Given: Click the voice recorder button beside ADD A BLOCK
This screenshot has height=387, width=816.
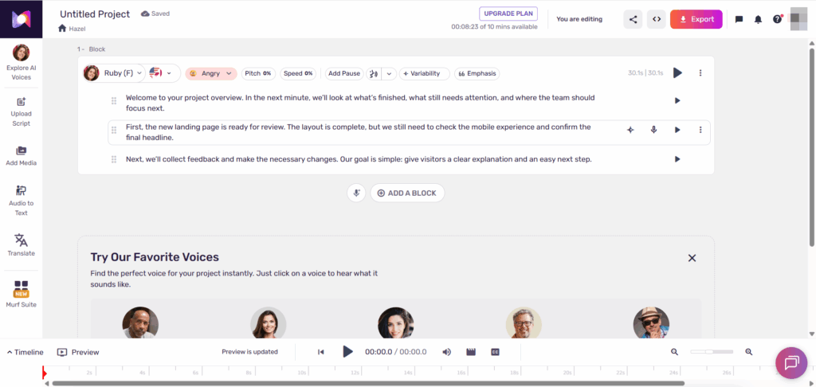Looking at the screenshot, I should click(356, 193).
